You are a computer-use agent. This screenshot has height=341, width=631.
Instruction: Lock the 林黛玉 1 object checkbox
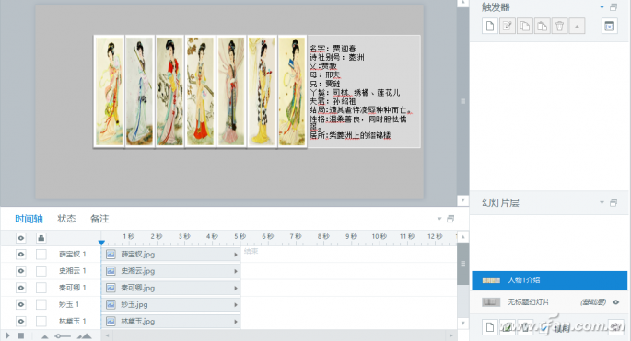point(41,322)
